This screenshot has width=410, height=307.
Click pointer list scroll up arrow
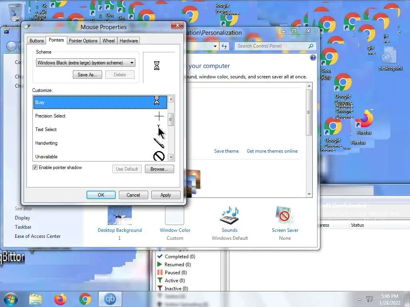coord(171,99)
